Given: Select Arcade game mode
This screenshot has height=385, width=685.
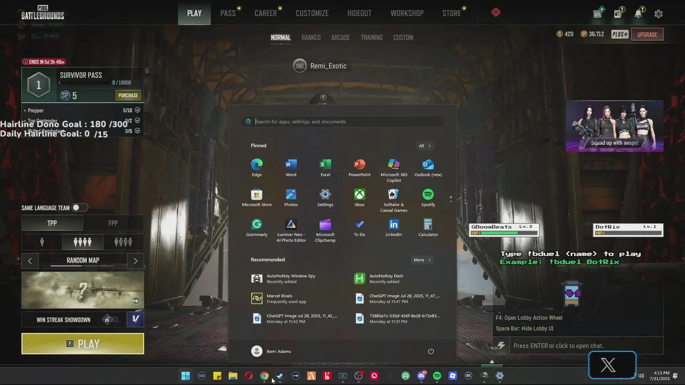Looking at the screenshot, I should click(x=340, y=37).
